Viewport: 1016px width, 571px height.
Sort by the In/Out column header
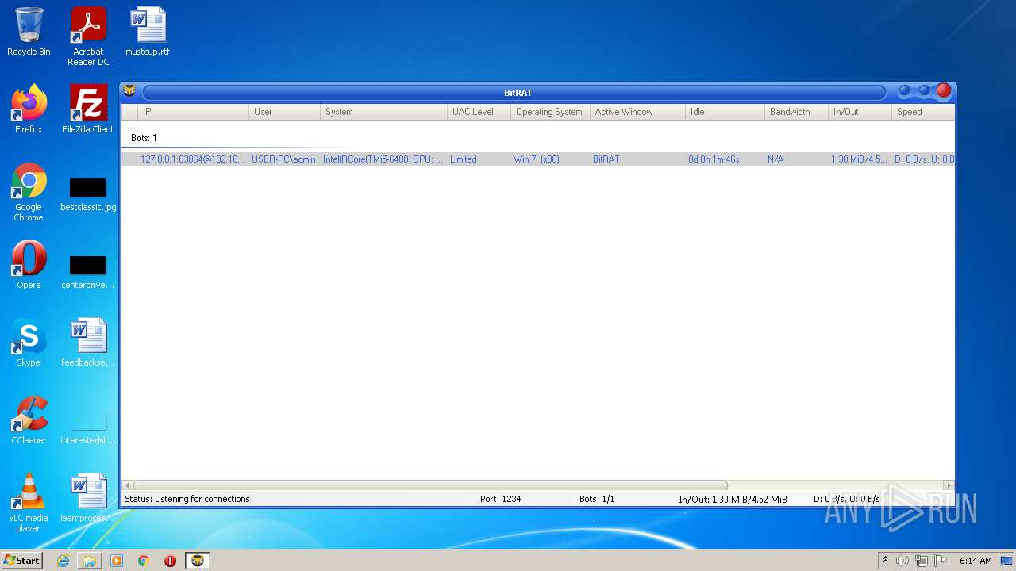click(x=860, y=112)
